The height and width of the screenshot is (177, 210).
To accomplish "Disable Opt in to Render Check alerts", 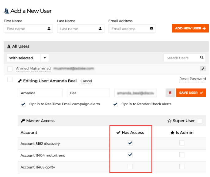I will (x=115, y=104).
